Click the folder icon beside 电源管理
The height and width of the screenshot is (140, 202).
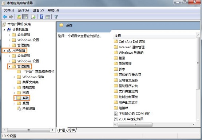click(116, 63)
